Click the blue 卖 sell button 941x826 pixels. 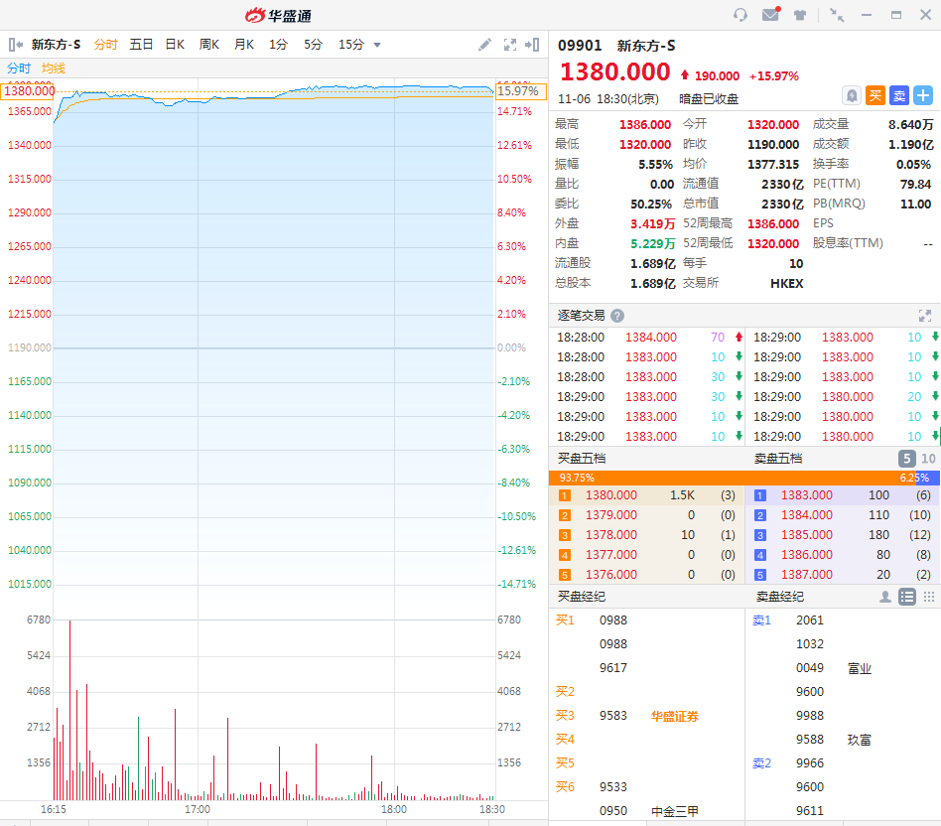point(899,95)
